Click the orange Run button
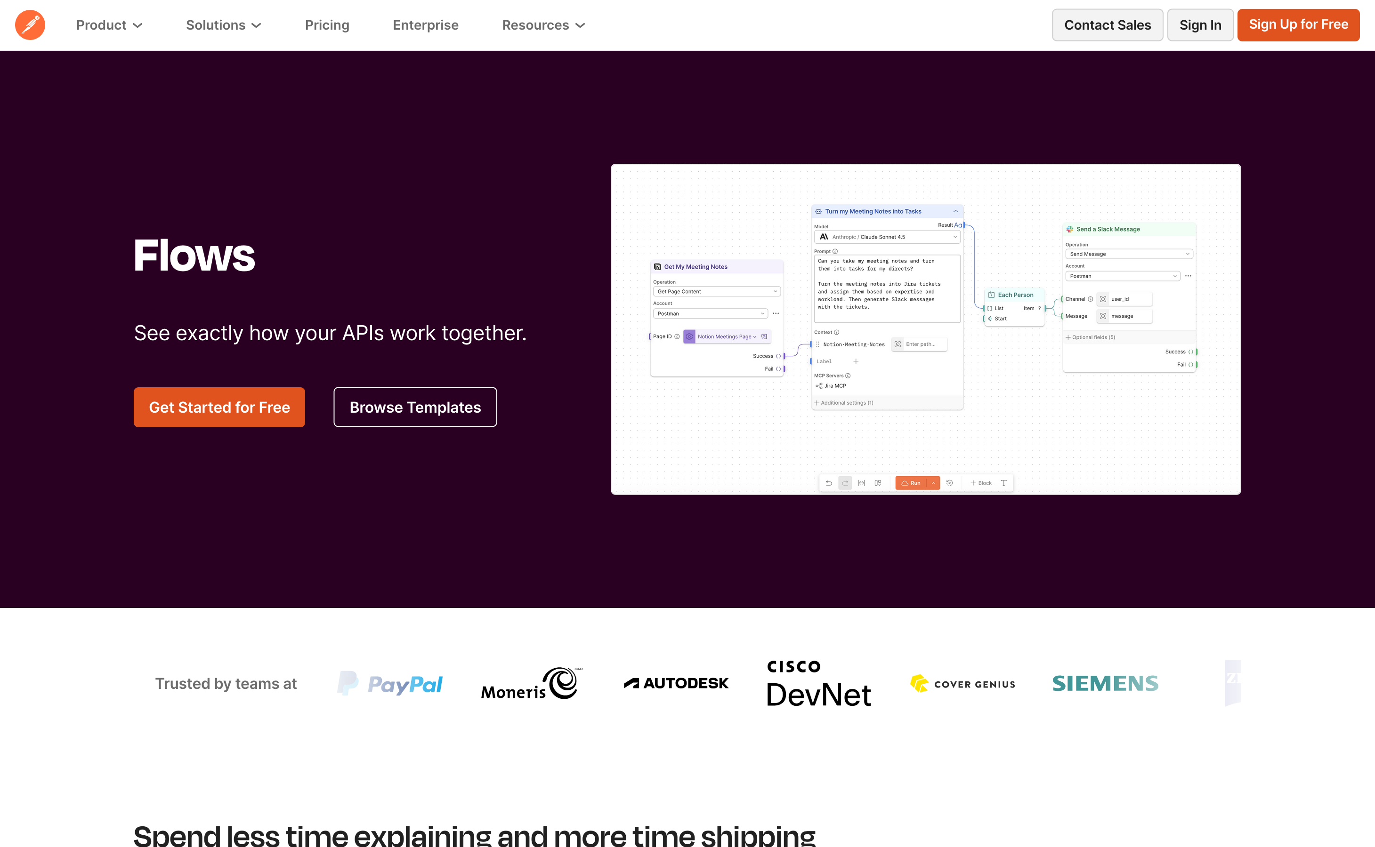1375x847 pixels. click(x=911, y=483)
